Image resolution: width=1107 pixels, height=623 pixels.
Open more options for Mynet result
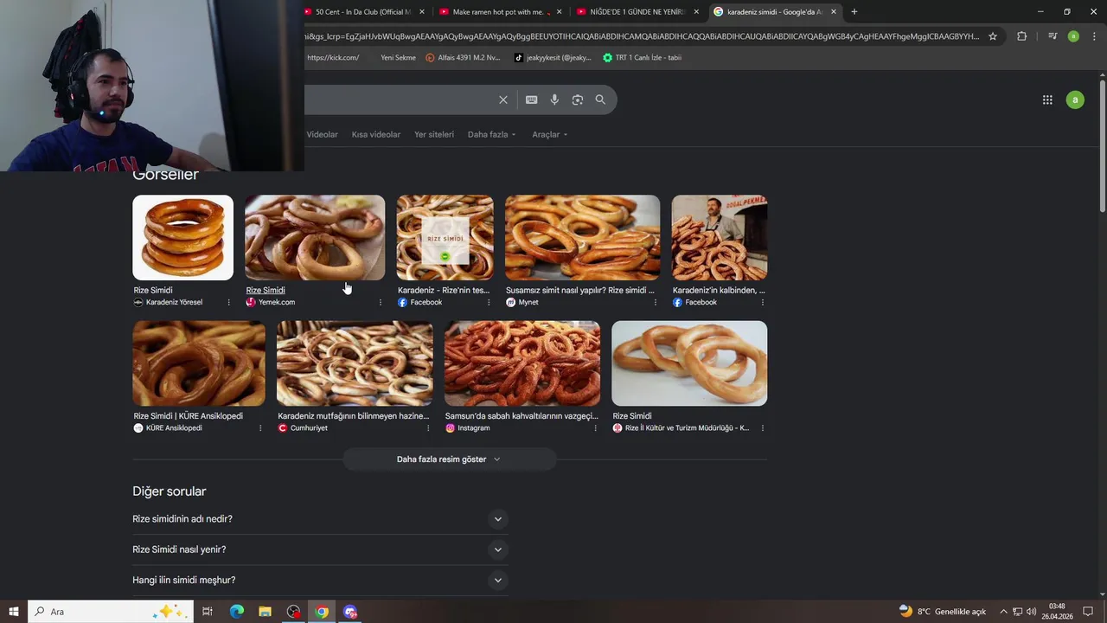tap(655, 302)
